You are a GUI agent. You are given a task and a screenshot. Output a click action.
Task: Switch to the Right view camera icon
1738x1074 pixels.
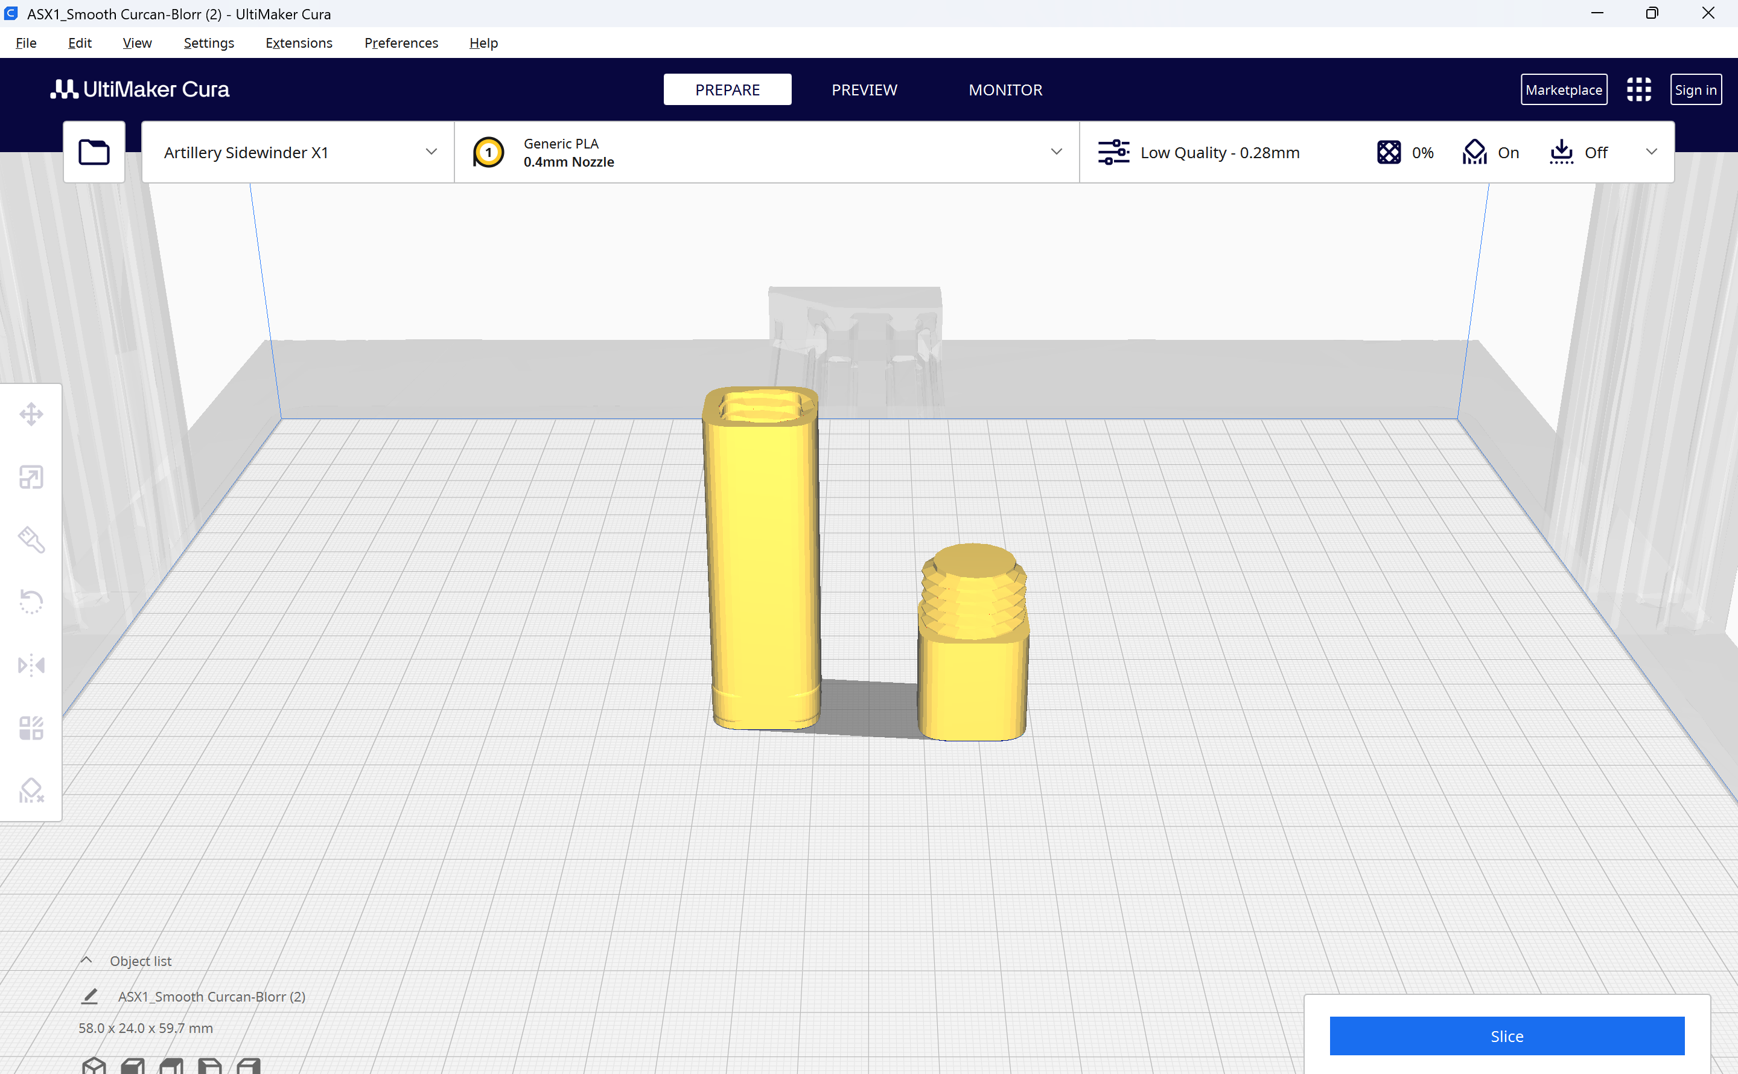point(249,1066)
